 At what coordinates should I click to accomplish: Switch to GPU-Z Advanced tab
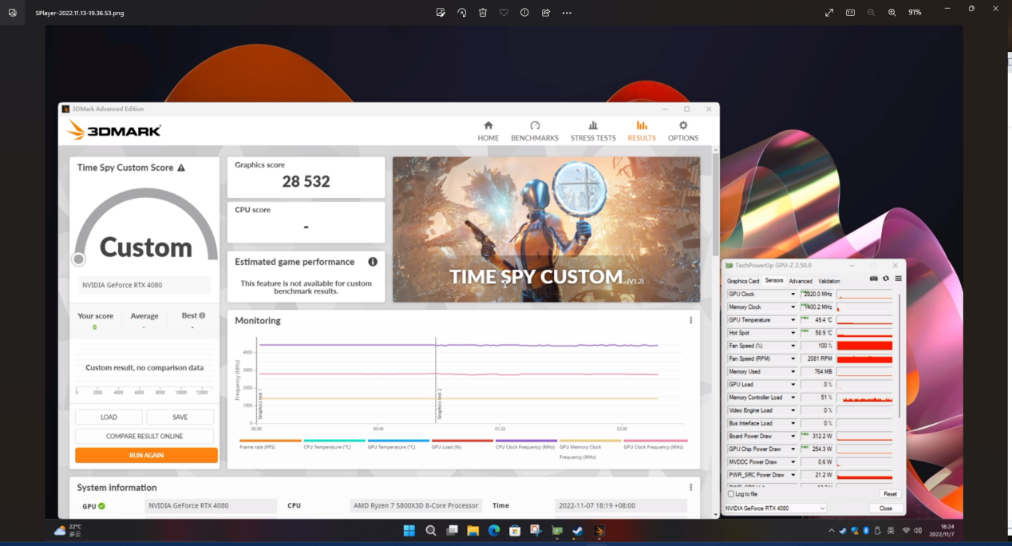pos(801,281)
